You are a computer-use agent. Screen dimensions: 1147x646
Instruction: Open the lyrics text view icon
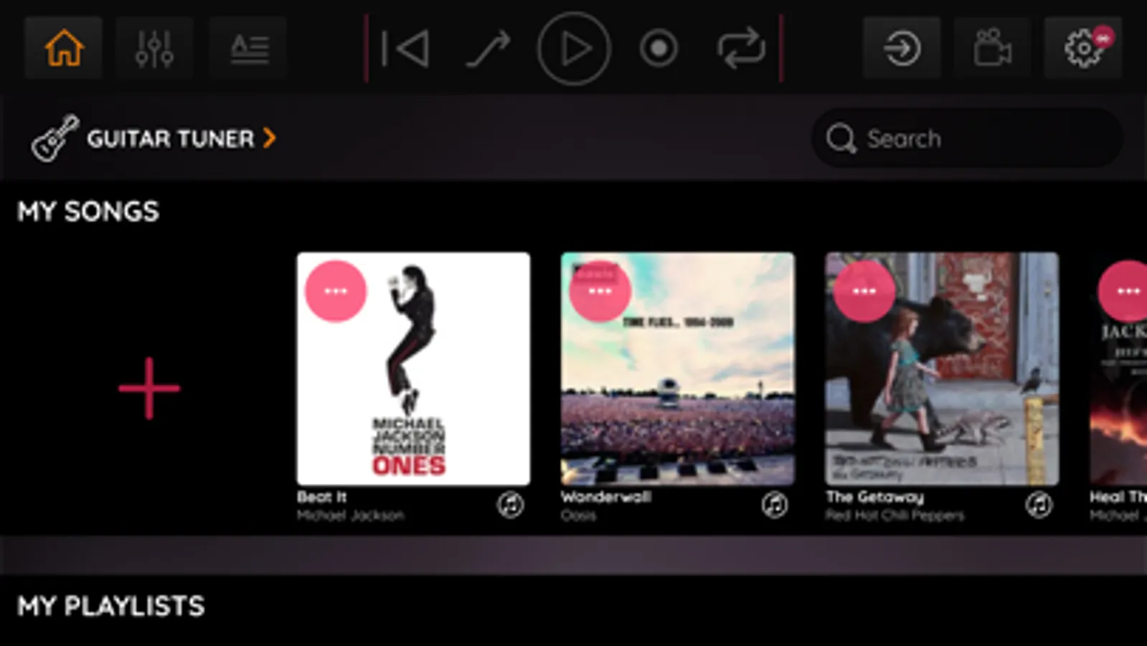248,48
